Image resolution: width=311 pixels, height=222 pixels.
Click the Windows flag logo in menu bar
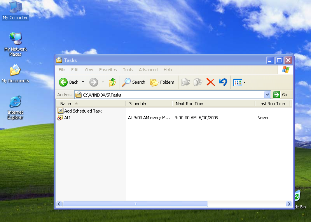286,70
